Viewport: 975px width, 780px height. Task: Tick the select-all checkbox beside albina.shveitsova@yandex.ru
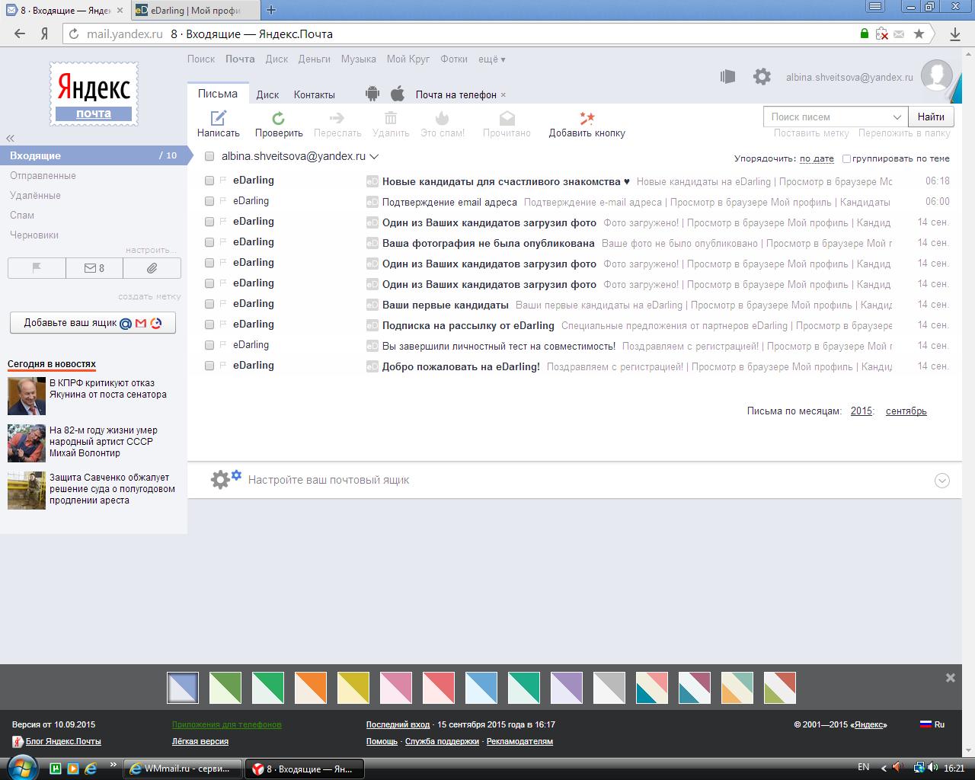pos(209,156)
